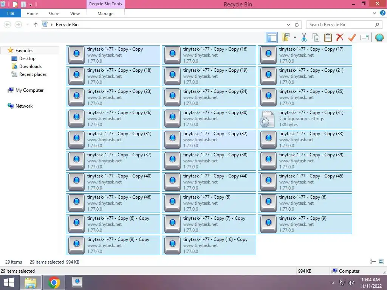Select file tinytask-1-77 - Copy - Copy
The image size is (387, 290).
[113, 55]
